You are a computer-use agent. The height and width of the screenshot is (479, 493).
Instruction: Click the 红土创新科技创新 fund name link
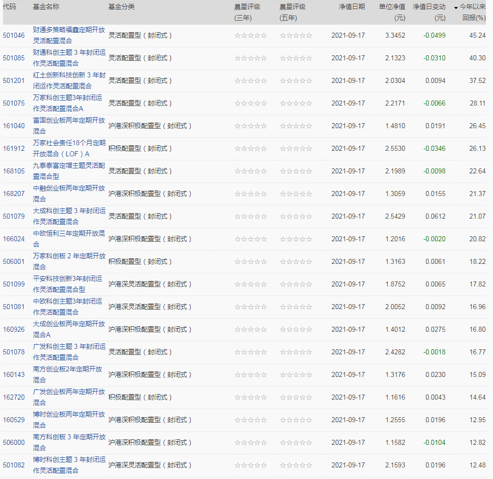coord(69,80)
